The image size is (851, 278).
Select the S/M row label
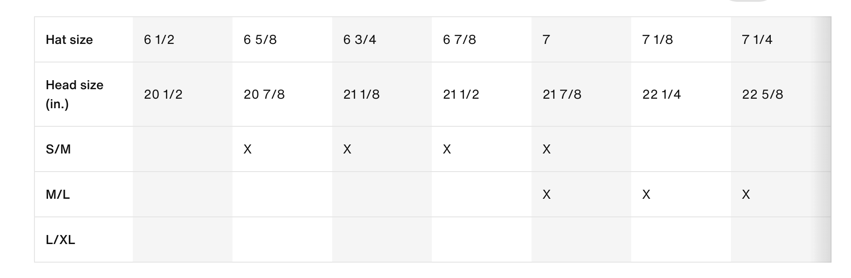[x=58, y=149]
